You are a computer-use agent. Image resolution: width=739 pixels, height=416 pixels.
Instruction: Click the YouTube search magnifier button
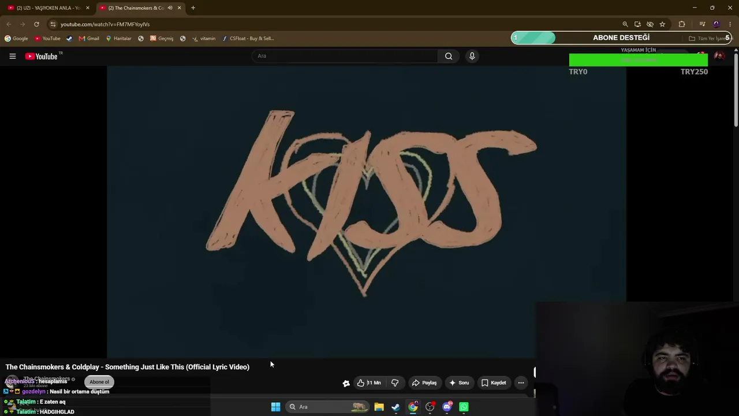click(x=449, y=56)
